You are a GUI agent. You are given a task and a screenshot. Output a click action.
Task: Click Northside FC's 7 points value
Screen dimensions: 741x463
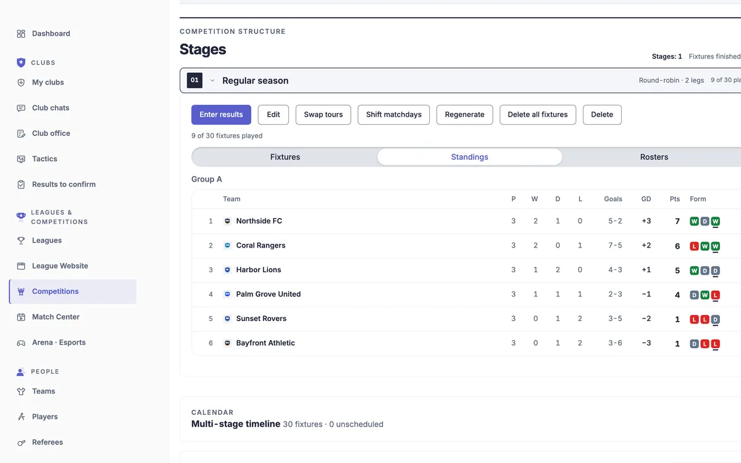click(677, 222)
